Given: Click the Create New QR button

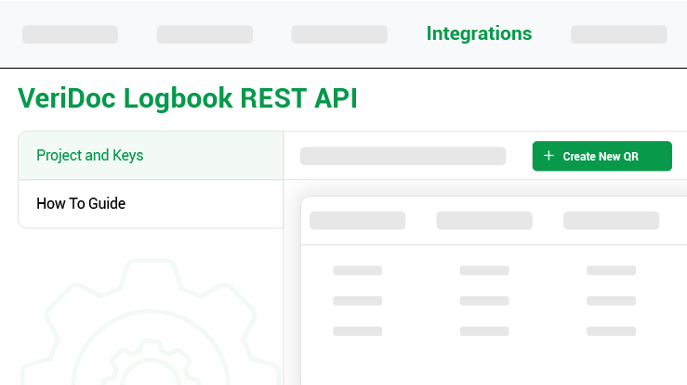Looking at the screenshot, I should pyautogui.click(x=601, y=156).
